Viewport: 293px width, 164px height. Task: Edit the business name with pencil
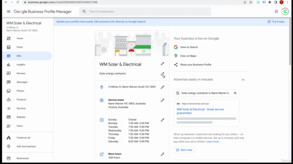[x=163, y=64]
